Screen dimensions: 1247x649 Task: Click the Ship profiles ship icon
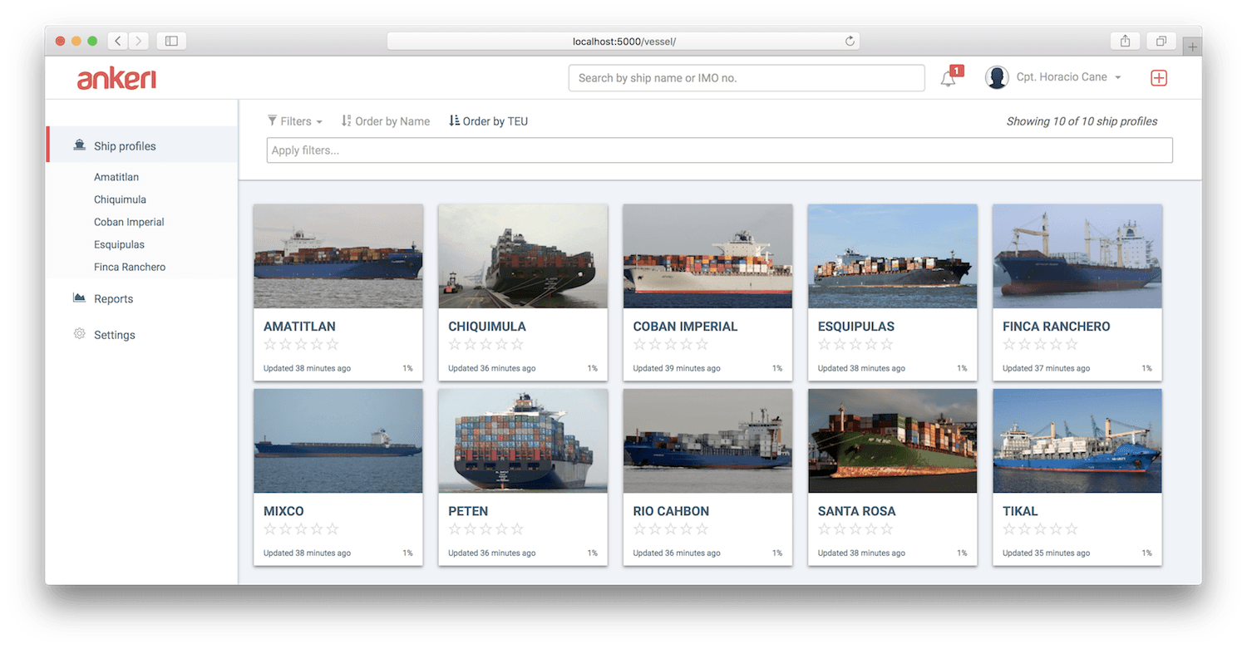(80, 145)
